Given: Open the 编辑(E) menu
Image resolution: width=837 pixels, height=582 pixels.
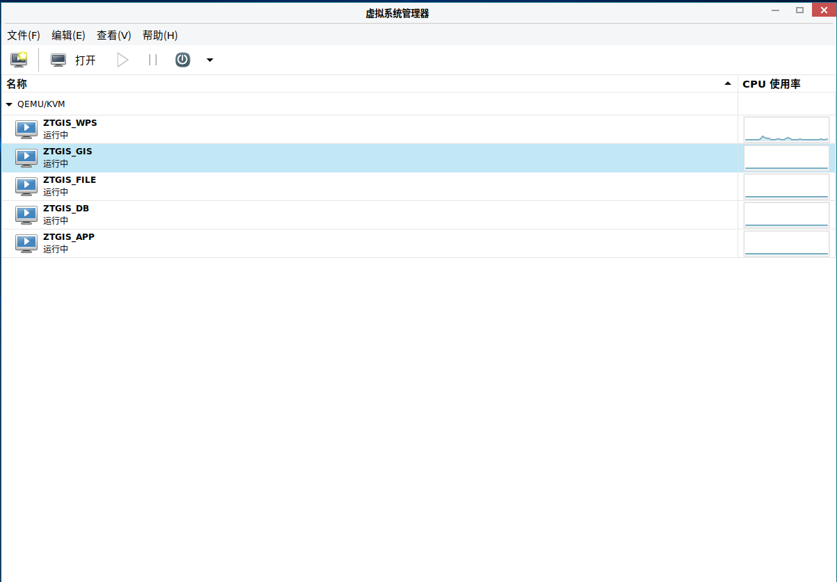Looking at the screenshot, I should tap(68, 35).
